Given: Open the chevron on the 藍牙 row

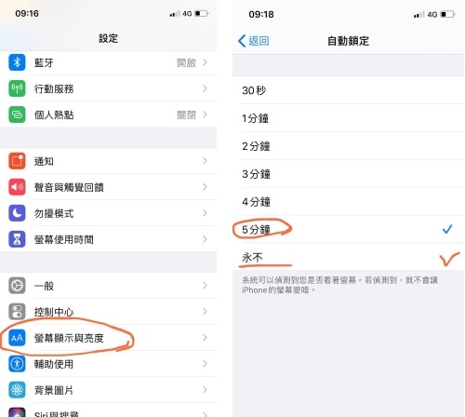Looking at the screenshot, I should (x=205, y=62).
